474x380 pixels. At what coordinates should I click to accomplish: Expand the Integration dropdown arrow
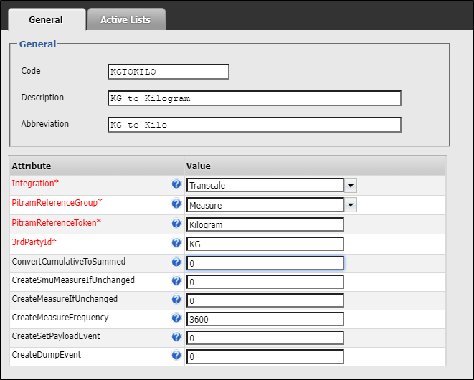click(351, 186)
